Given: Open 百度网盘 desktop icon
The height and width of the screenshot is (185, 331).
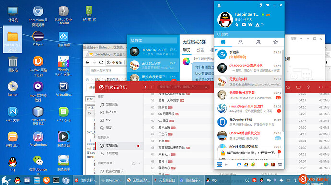Looking at the screenshot, I should click(63, 39).
